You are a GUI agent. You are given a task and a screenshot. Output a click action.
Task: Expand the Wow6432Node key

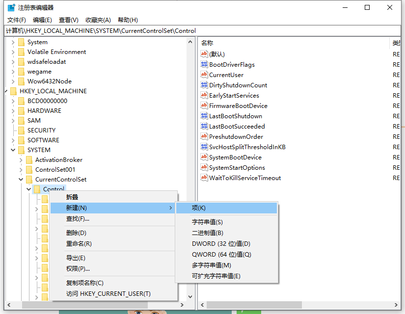13,81
